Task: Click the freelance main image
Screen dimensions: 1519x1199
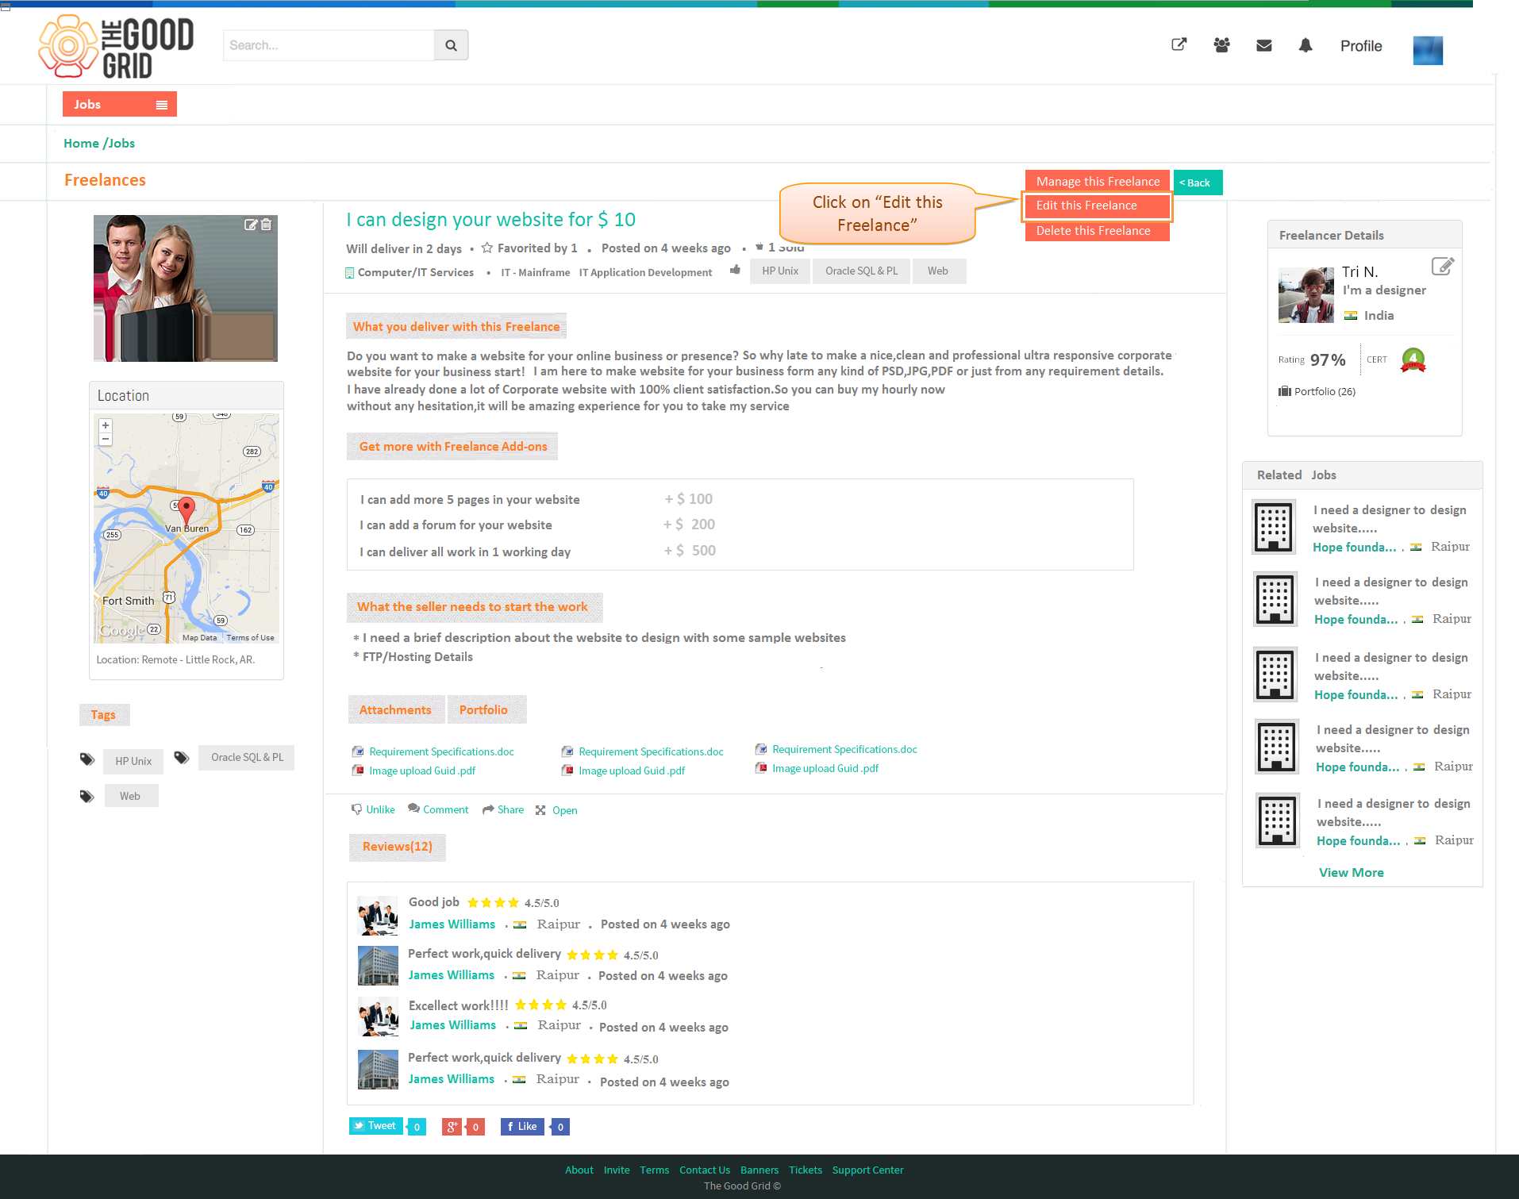Action: (x=186, y=288)
